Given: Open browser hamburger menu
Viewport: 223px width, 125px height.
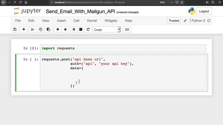Looking at the screenshot, I should coord(220,2).
